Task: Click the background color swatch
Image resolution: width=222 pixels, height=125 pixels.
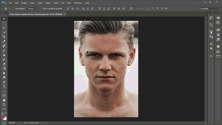Action: pos(6,119)
